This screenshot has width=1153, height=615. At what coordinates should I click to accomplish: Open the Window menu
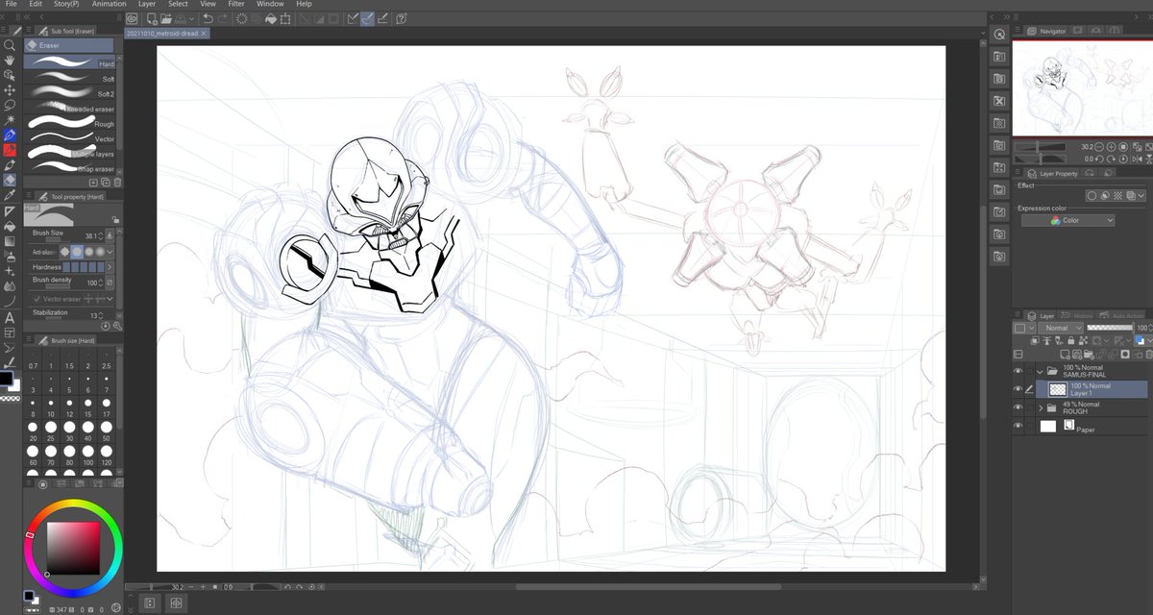click(270, 4)
